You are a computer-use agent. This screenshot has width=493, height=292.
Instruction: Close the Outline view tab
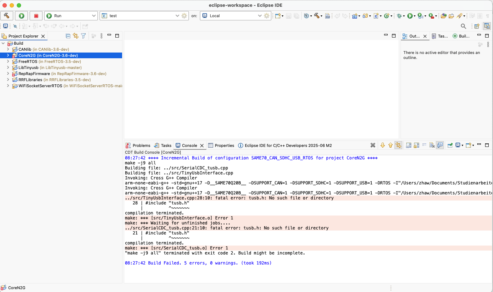pos(425,36)
